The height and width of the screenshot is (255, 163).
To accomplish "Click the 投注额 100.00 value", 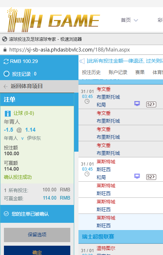I will tap(11, 153).
